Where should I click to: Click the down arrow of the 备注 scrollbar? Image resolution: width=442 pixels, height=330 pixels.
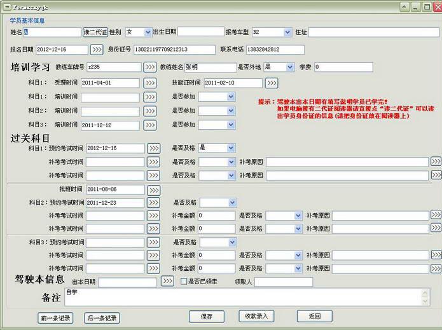[x=425, y=301]
